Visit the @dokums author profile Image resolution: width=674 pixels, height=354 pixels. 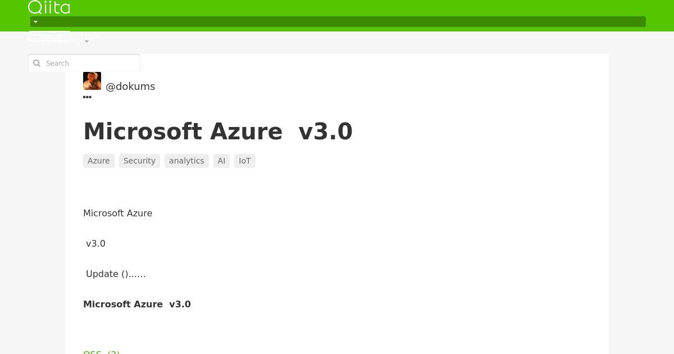(130, 87)
